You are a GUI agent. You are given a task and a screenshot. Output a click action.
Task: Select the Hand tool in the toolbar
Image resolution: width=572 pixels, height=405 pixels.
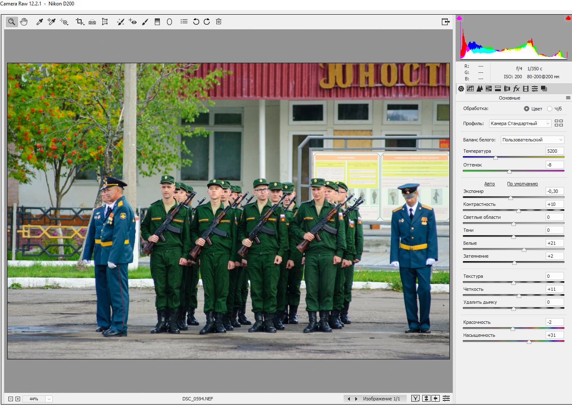click(24, 22)
